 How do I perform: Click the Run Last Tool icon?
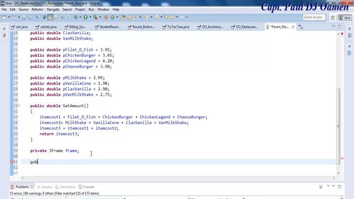click(95, 17)
